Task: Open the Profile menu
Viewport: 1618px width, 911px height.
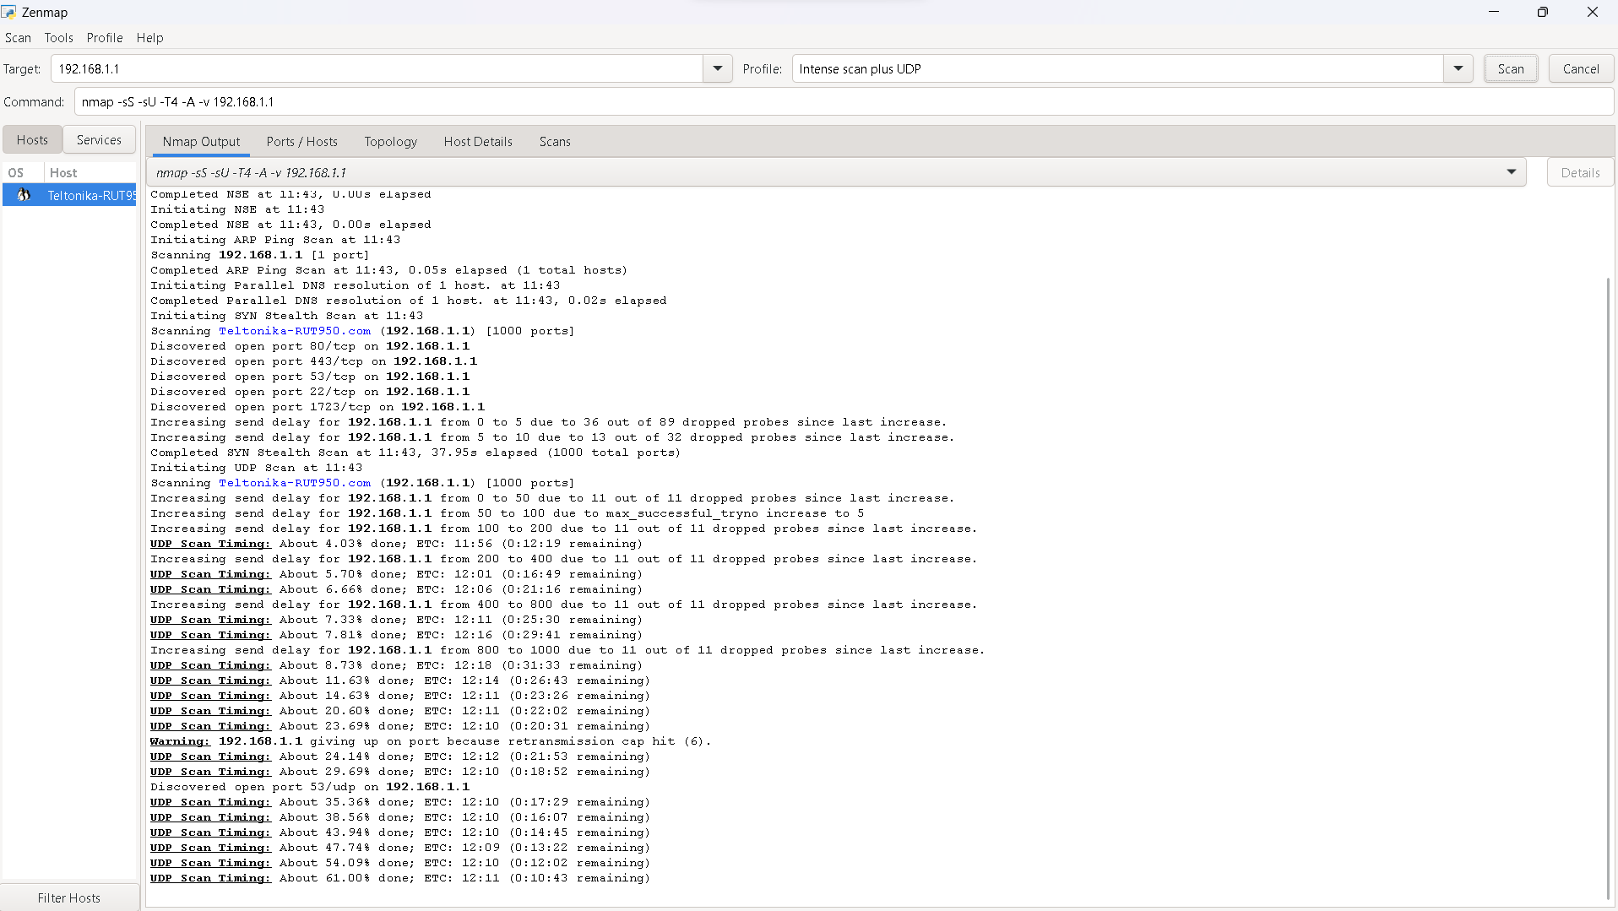Action: [105, 38]
